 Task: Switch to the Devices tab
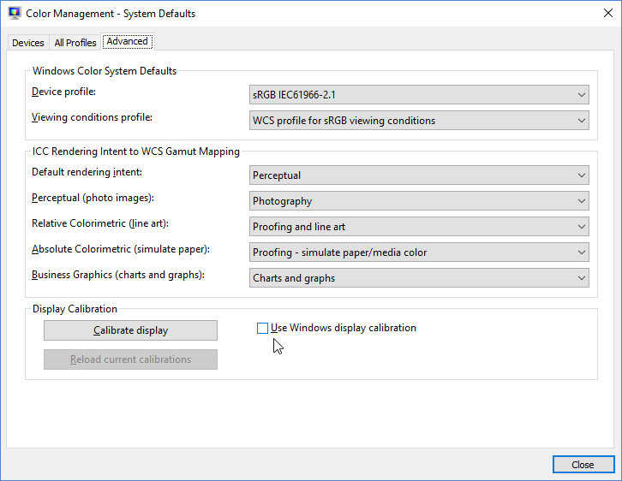point(28,43)
